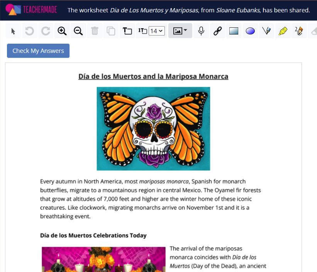
Task: Pick the freehand drawing pen tool
Action: 299,31
